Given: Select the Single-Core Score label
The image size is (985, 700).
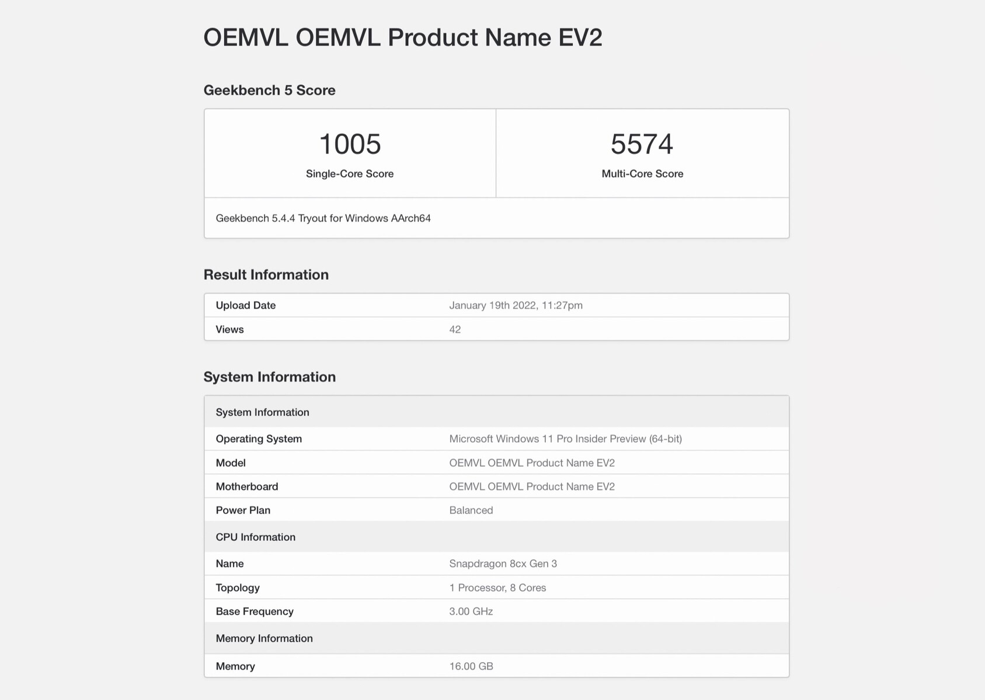Looking at the screenshot, I should (350, 174).
